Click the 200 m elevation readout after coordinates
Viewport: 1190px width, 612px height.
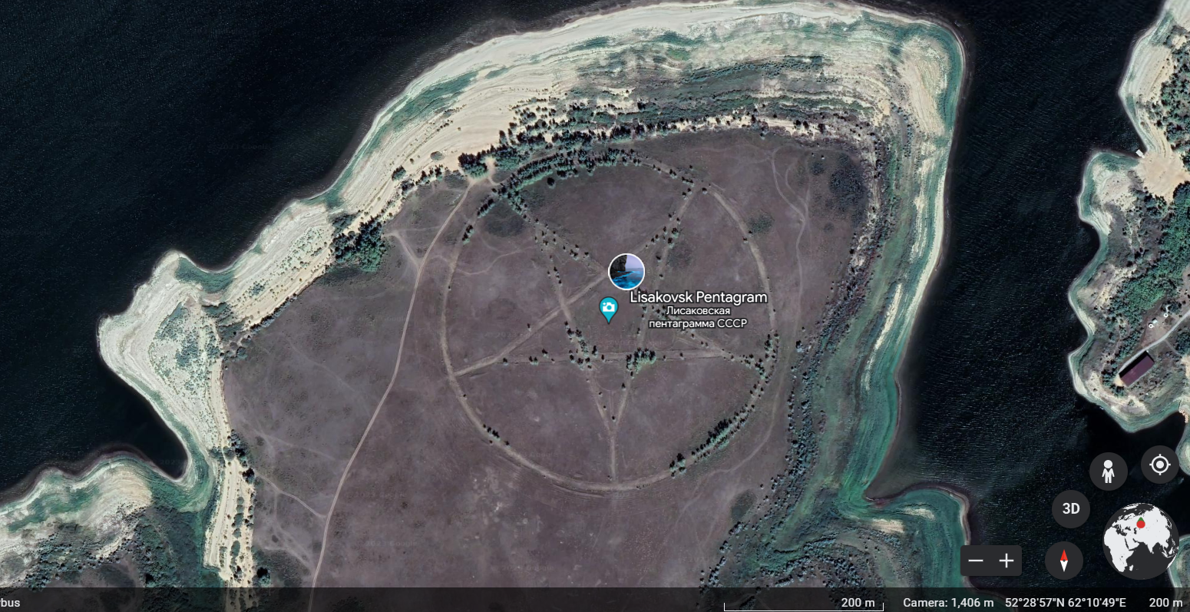click(1165, 603)
